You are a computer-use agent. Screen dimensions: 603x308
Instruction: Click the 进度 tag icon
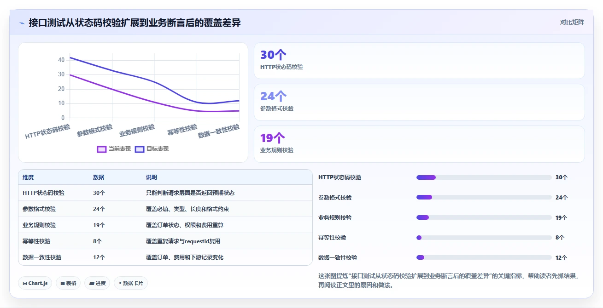point(92,284)
